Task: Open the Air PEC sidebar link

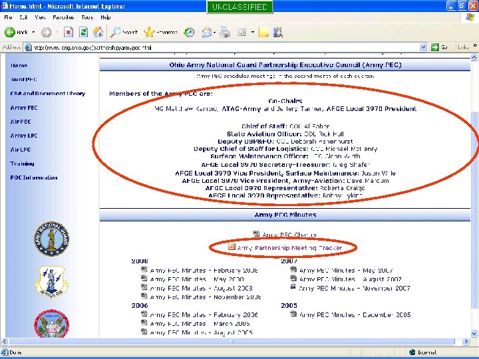Action: click(21, 122)
